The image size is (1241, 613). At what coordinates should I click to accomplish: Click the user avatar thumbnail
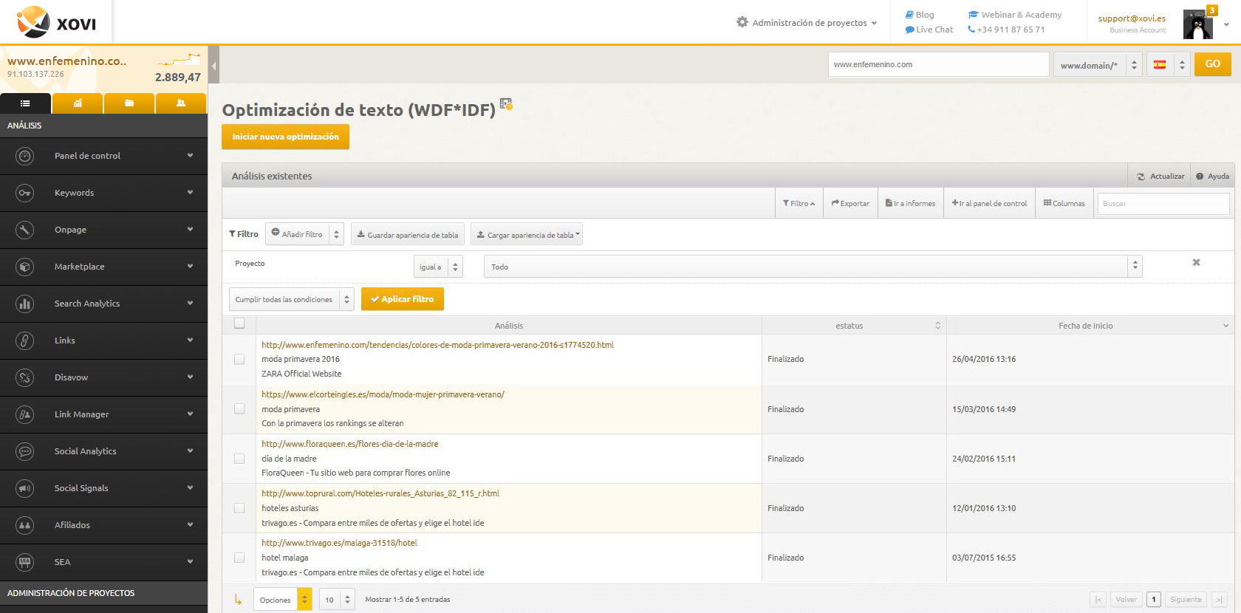(1197, 24)
